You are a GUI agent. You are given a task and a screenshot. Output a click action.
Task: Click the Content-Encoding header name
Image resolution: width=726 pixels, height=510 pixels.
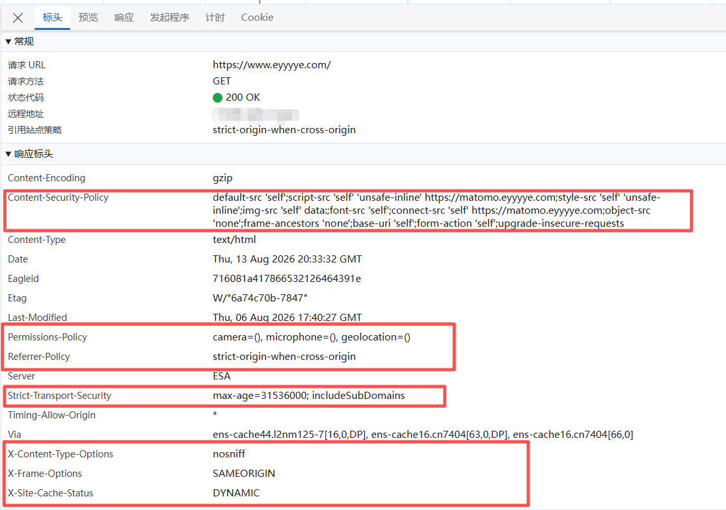(x=46, y=178)
